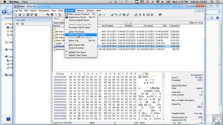The height and width of the screenshot is (125, 223).
Task: Click the black right triangle toolbar icon
Action: [x=144, y=15]
